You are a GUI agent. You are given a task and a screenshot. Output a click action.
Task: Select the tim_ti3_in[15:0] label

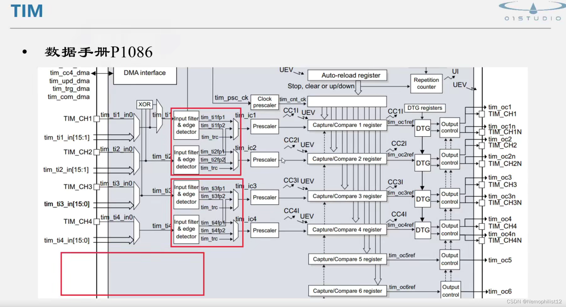coord(67,204)
